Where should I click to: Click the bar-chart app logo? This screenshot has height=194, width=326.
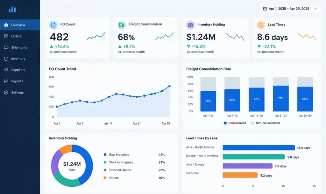[x=12, y=9]
